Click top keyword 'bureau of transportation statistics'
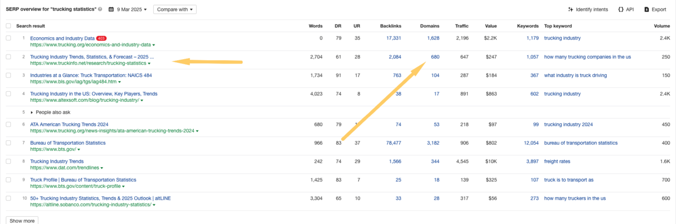This screenshot has height=224, width=676. click(581, 143)
